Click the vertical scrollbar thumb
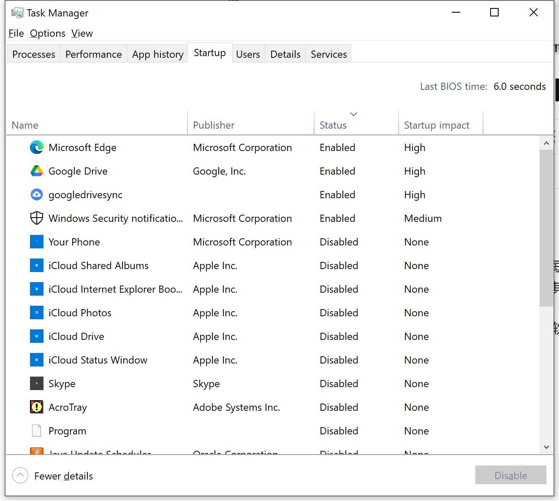This screenshot has width=559, height=501. click(546, 228)
